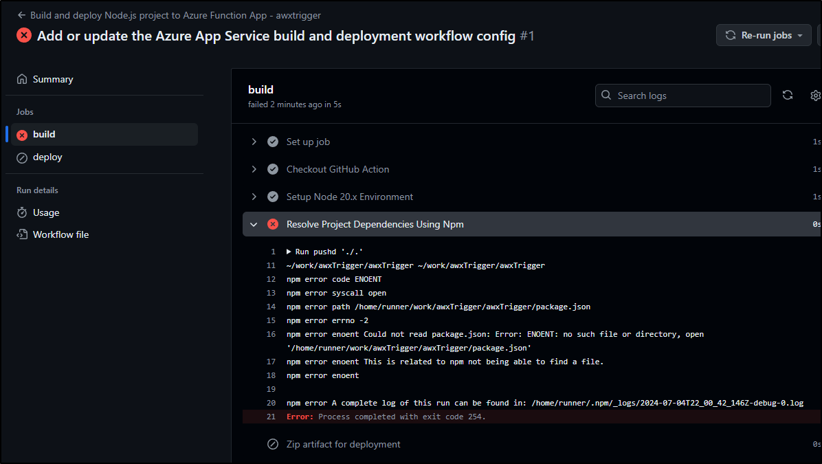
Task: Click log line number 14
Action: [271, 307]
